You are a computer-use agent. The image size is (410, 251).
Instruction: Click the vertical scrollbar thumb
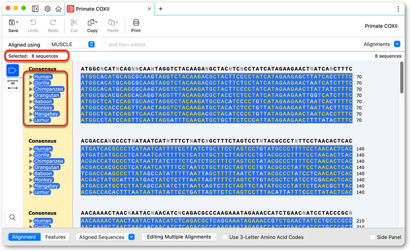[402, 77]
